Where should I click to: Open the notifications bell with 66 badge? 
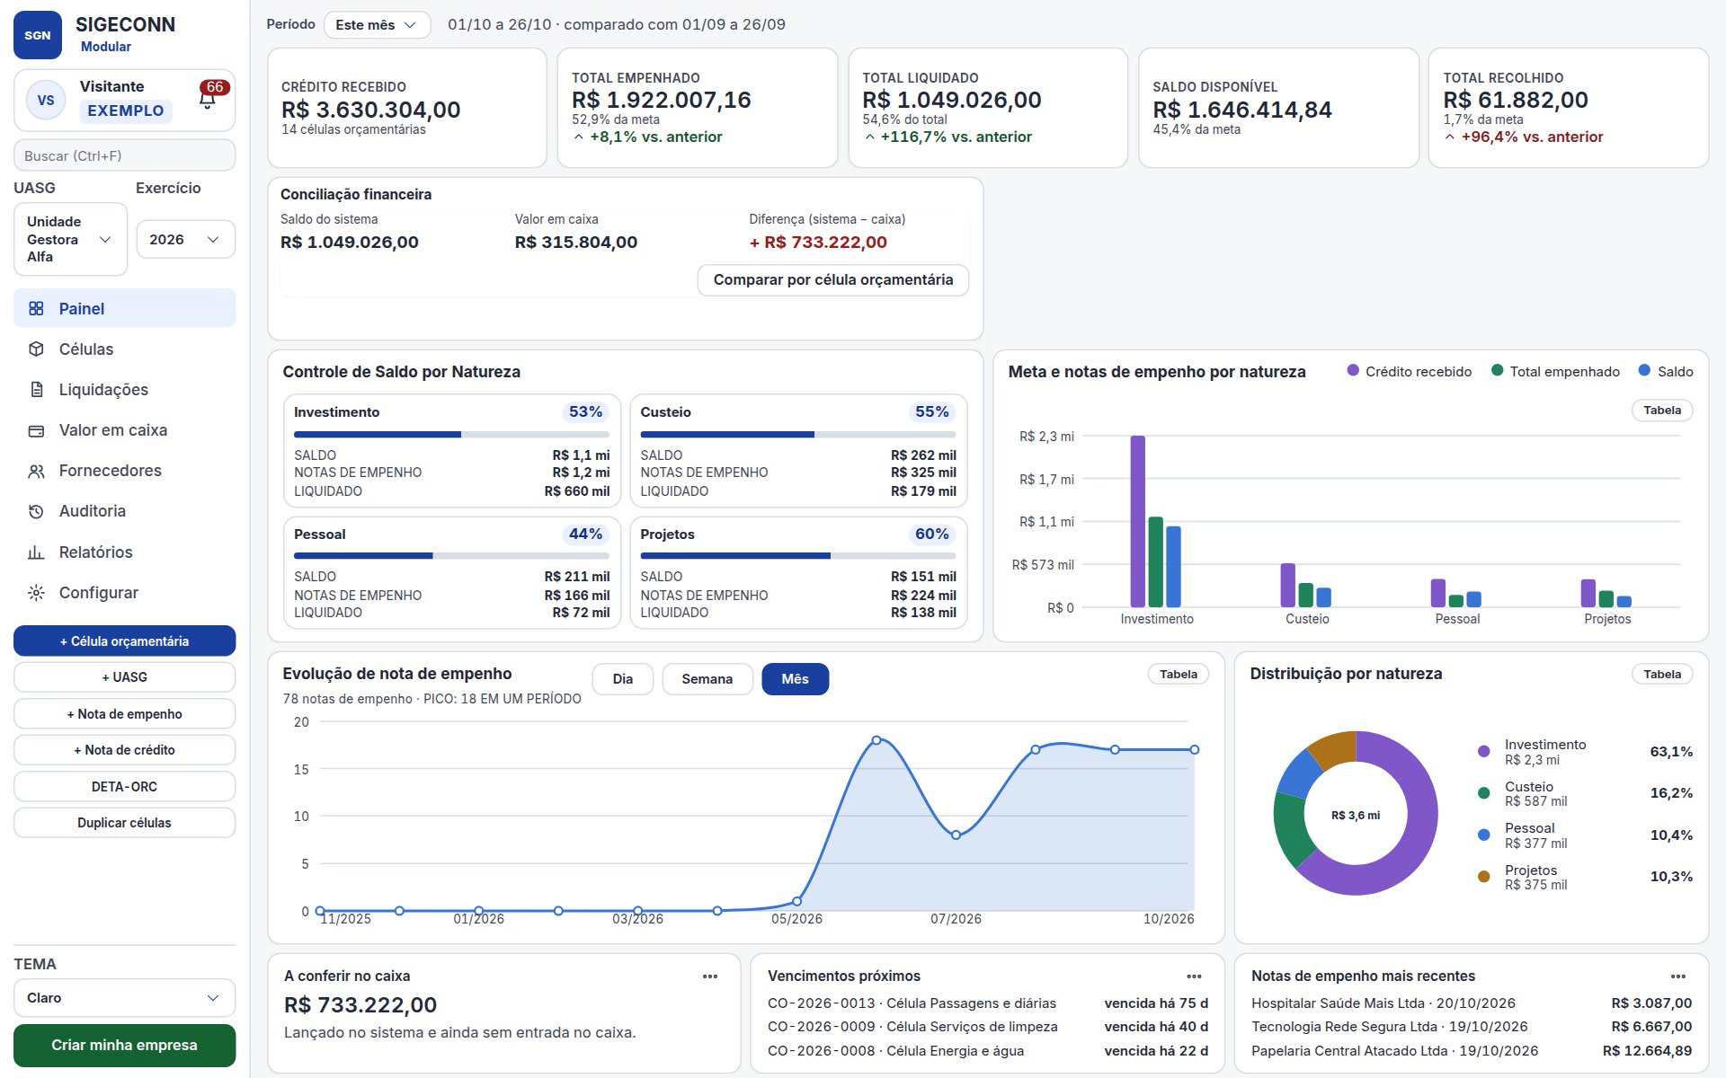208,99
